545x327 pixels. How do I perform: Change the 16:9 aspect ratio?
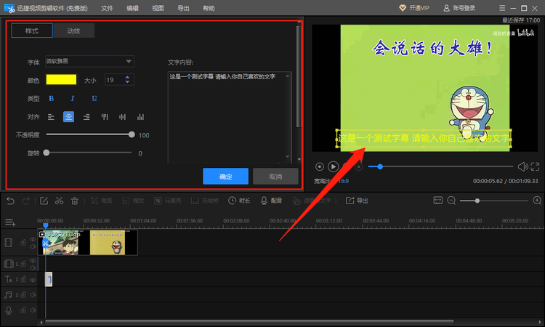point(344,181)
